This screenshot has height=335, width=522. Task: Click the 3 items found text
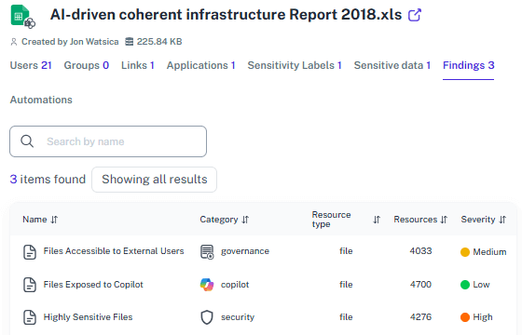[48, 180]
